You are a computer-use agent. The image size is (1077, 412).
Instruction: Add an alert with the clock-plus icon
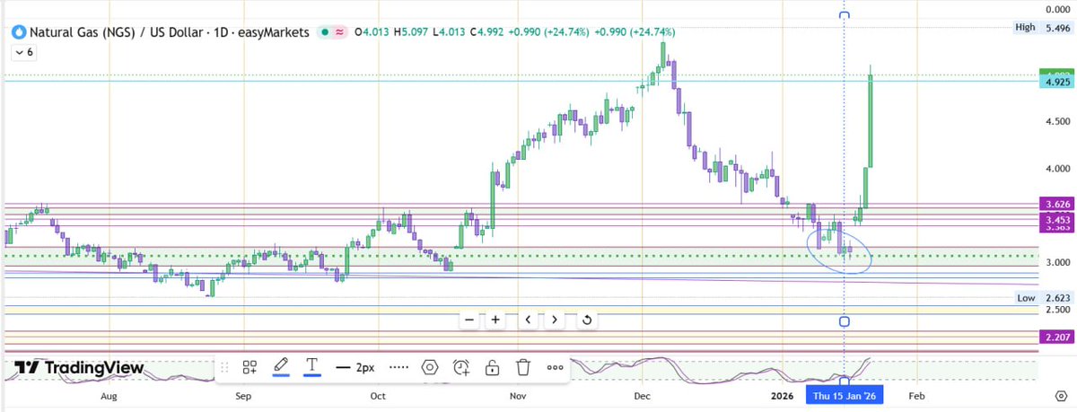pyautogui.click(x=461, y=367)
